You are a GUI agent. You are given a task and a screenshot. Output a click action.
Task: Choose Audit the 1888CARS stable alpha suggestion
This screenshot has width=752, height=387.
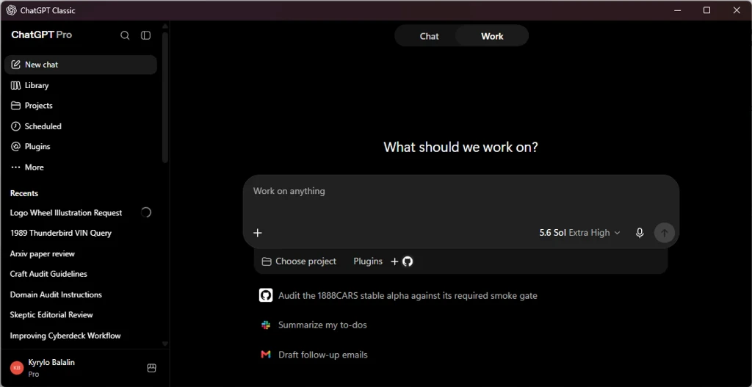click(398, 295)
